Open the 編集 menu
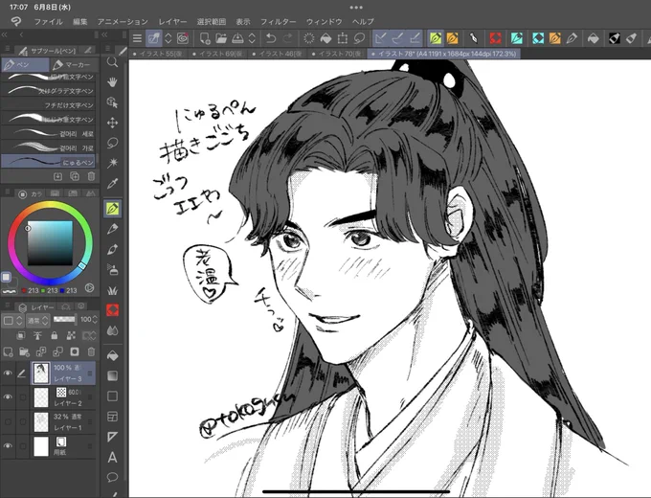Screen dimensions: 651x498 pos(80,22)
